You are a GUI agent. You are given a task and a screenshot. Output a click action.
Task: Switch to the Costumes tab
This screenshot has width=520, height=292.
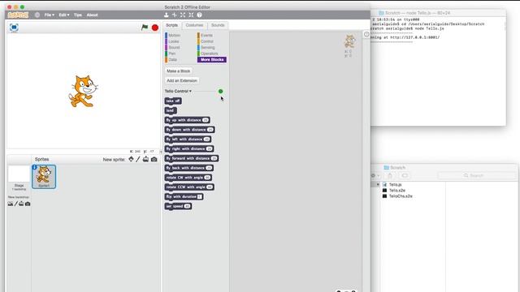194,25
